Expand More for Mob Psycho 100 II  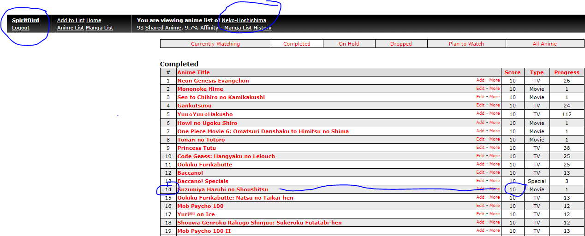coord(495,230)
